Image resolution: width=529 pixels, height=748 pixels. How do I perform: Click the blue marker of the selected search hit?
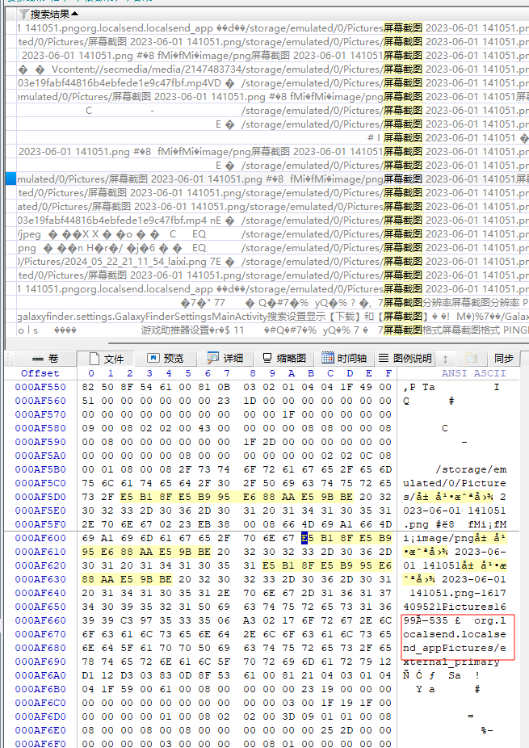(x=10, y=179)
